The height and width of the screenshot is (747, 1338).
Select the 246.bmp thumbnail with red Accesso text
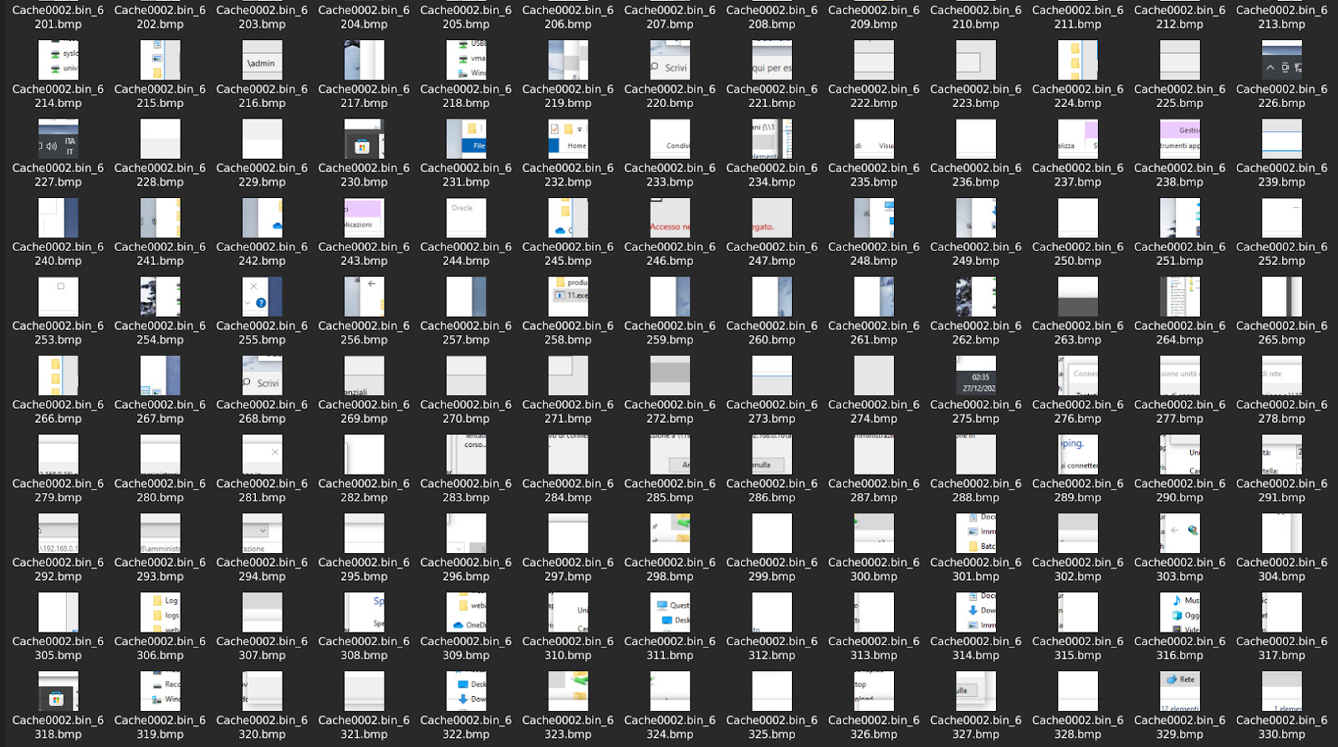click(x=670, y=217)
